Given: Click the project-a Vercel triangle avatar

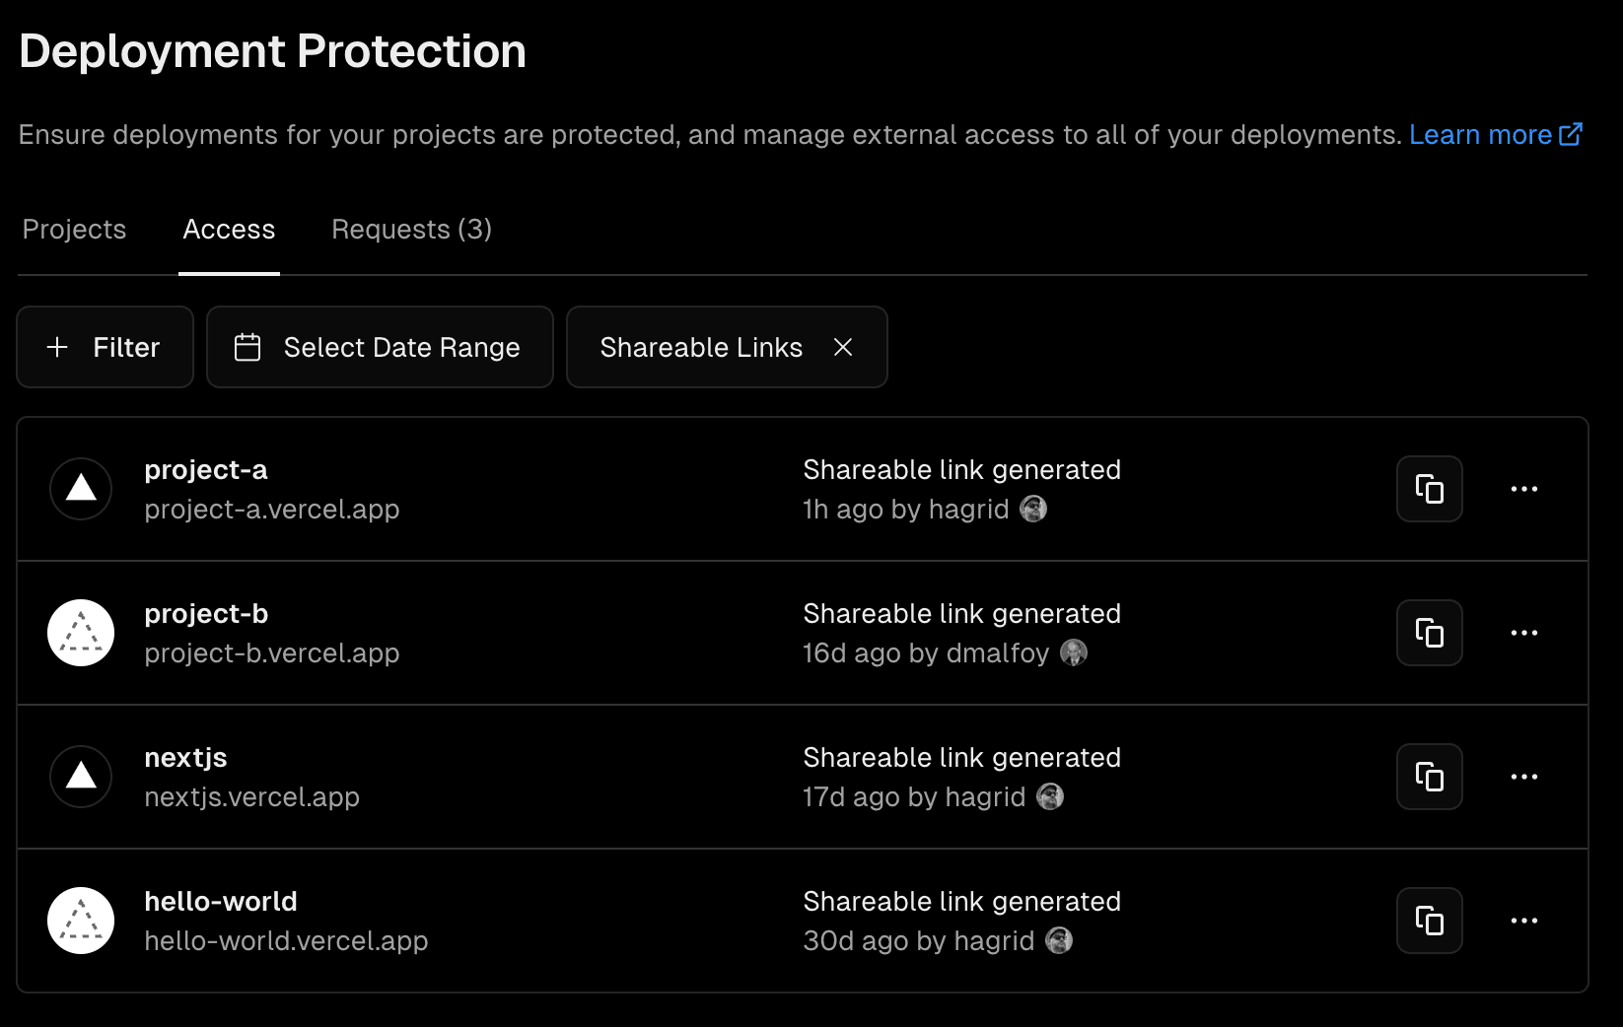Looking at the screenshot, I should [x=80, y=489].
